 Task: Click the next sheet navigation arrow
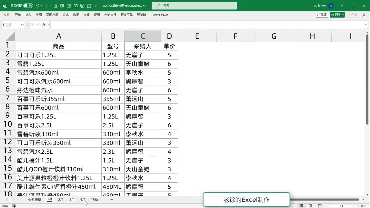[14, 200]
